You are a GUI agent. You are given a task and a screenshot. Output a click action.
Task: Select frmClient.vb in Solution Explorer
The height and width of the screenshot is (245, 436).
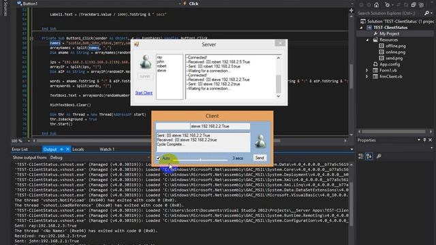click(x=390, y=76)
